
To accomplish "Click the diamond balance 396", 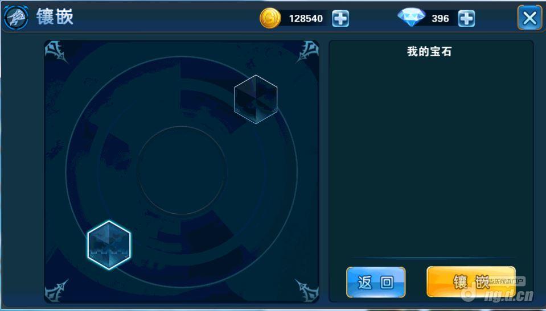I will 440,18.
